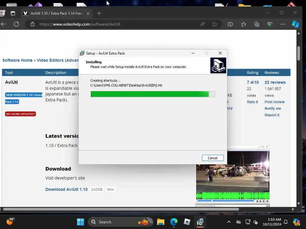Click the setup installer taskbar icon
306x229 pixels.
[200, 222]
